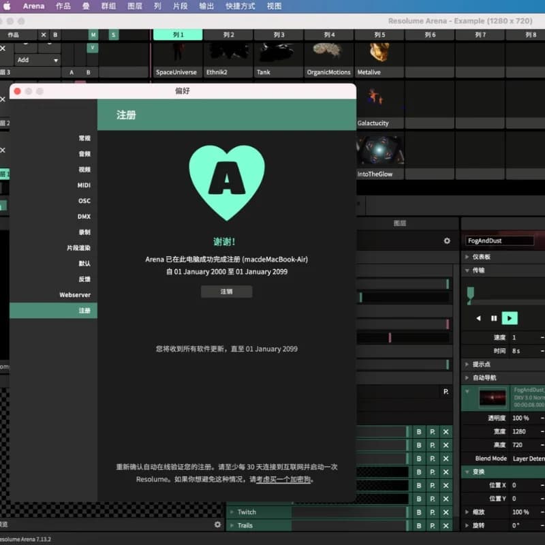
Task: Toggle the B bypass on the Twitch layer
Action: coord(420,513)
